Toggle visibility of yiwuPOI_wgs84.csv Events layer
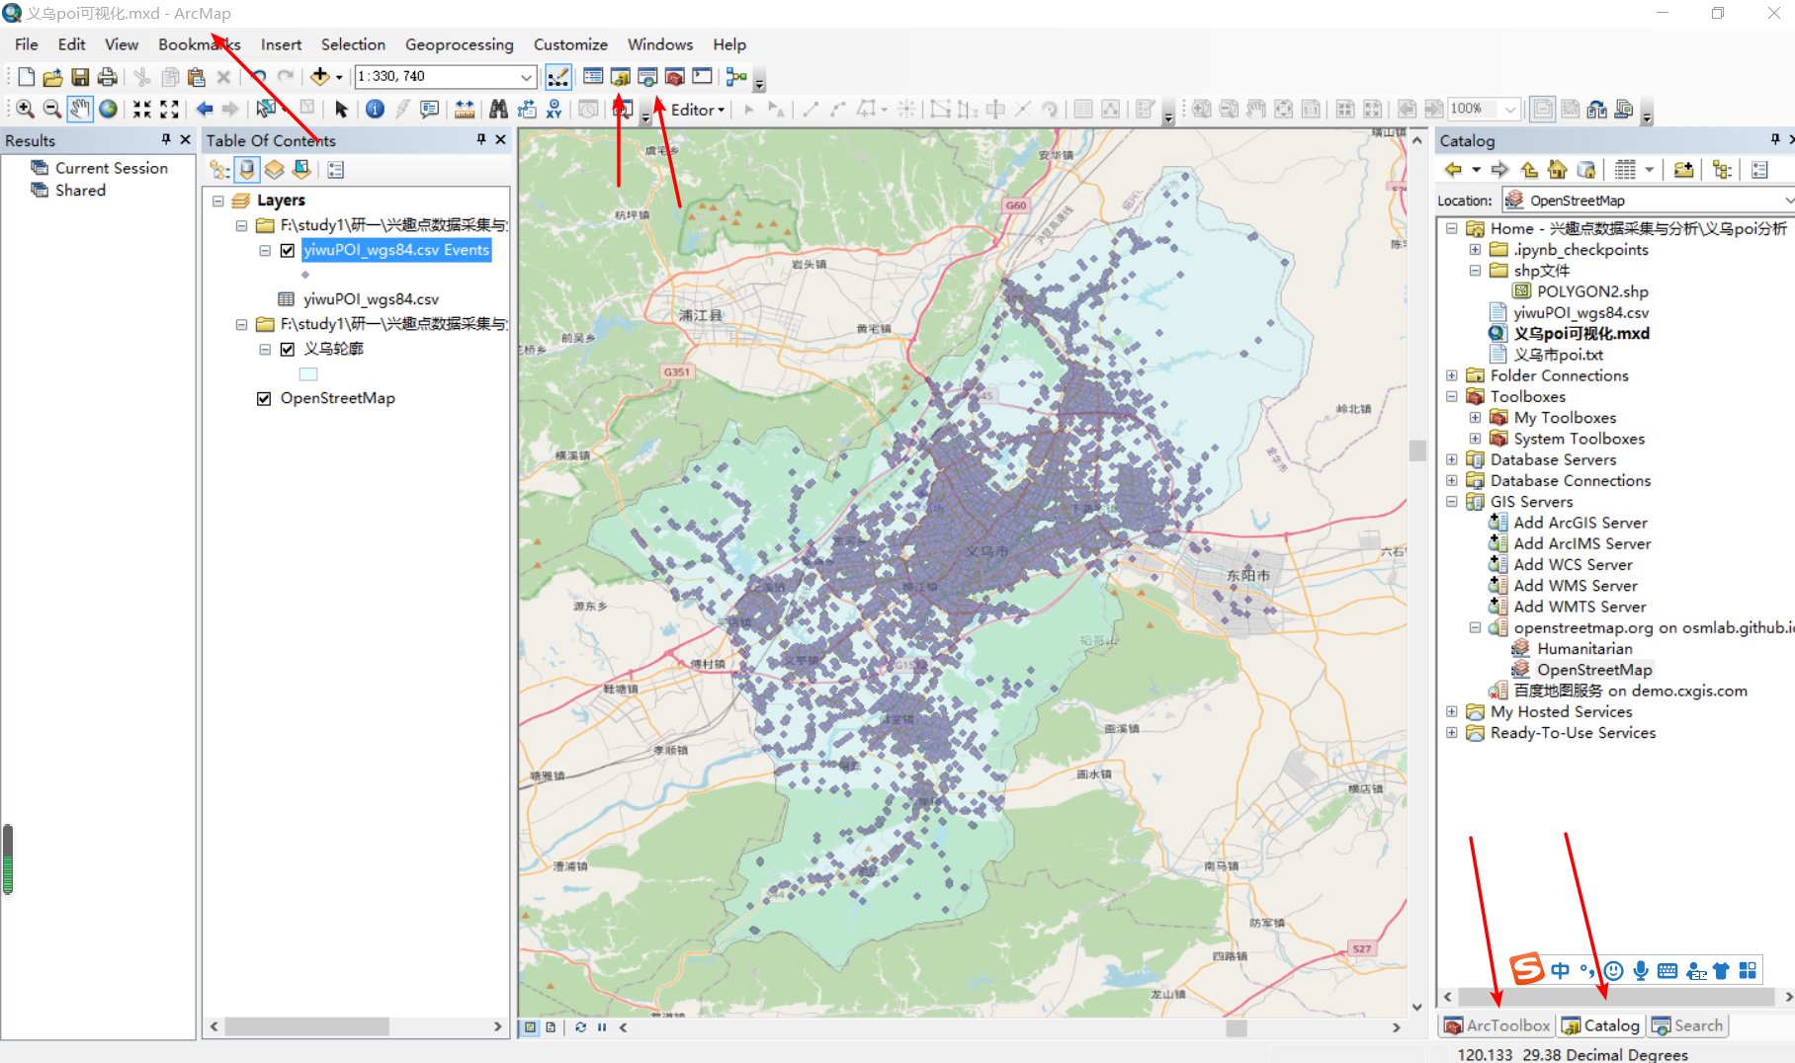The image size is (1795, 1063). pyautogui.click(x=287, y=250)
